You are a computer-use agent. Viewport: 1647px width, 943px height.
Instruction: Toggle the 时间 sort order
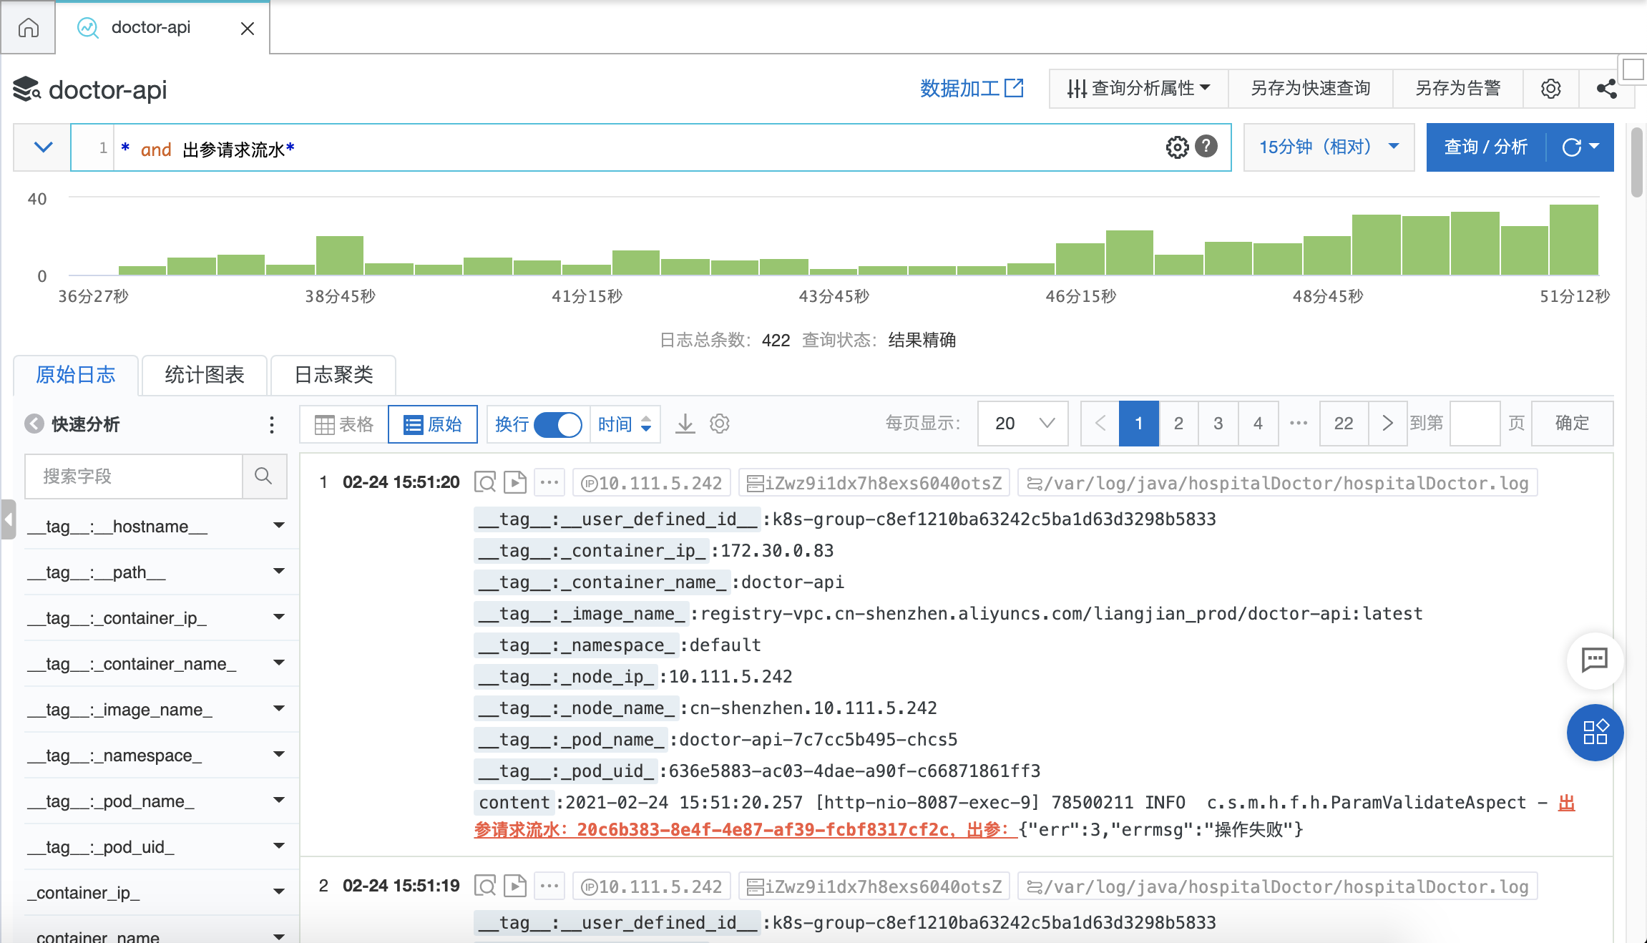[x=625, y=424]
